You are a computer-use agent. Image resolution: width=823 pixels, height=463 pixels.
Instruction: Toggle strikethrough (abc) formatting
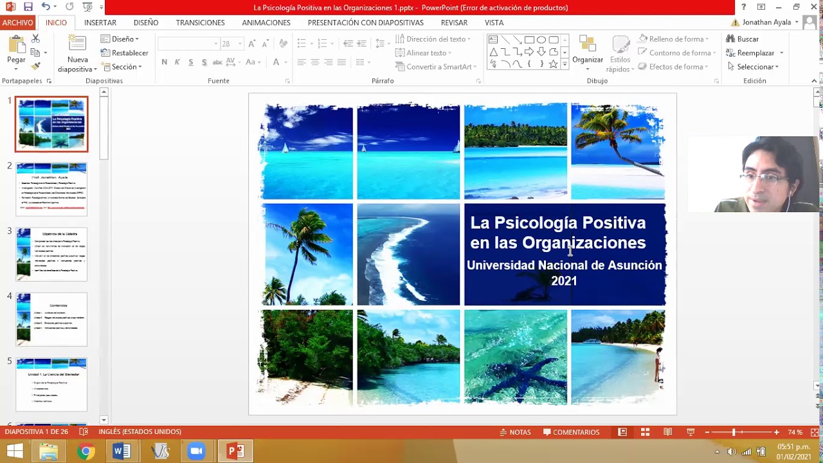coord(217,62)
